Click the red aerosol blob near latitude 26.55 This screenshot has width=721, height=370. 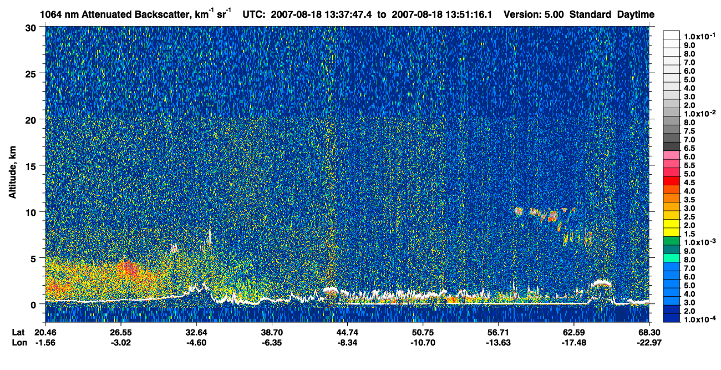pos(129,269)
